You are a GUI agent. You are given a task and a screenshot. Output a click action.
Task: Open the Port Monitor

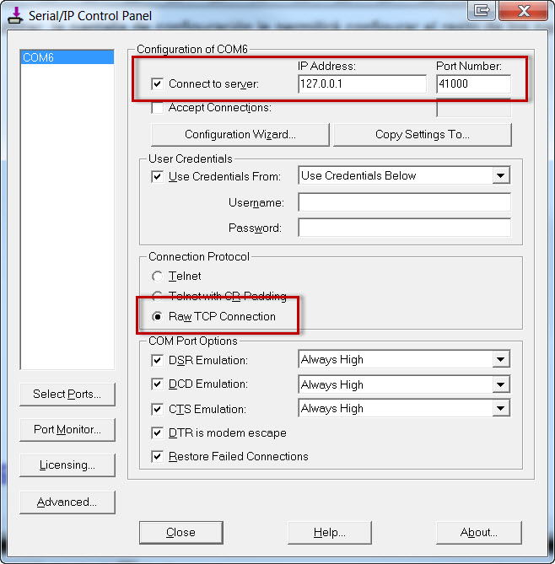pyautogui.click(x=67, y=429)
